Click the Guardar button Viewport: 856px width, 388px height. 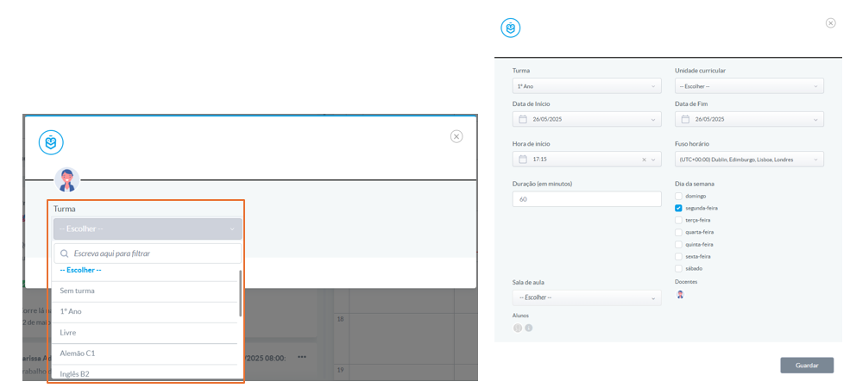(x=807, y=365)
